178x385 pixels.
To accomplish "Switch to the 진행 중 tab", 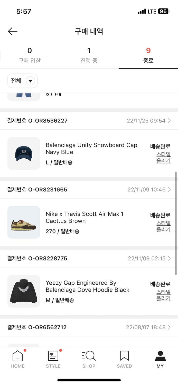I will (89, 55).
